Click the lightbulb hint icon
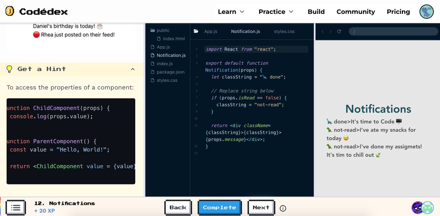 (10, 69)
